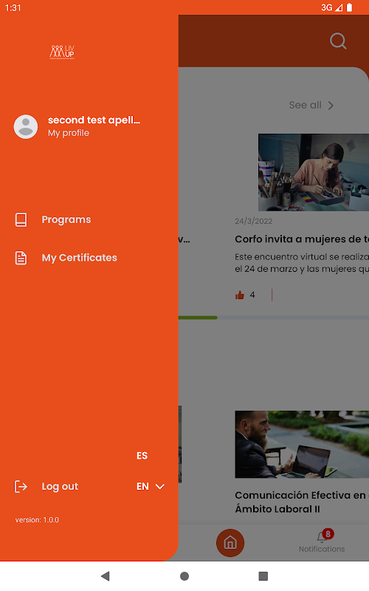
Task: Open My Certificates menu item
Action: pos(80,258)
